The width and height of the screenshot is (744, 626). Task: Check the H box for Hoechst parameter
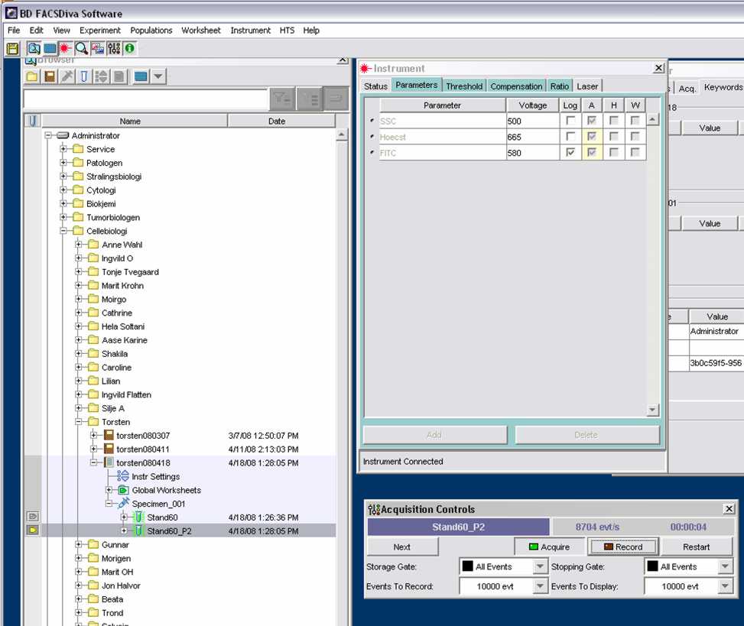pyautogui.click(x=614, y=137)
